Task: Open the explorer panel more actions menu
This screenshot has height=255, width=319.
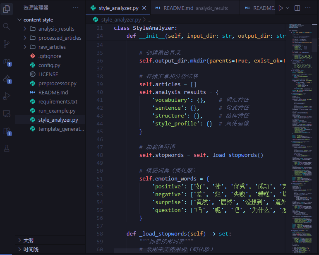Action: [x=75, y=7]
